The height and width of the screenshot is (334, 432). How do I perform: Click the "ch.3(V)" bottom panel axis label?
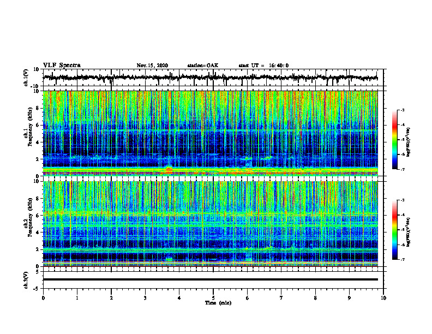tap(26, 280)
